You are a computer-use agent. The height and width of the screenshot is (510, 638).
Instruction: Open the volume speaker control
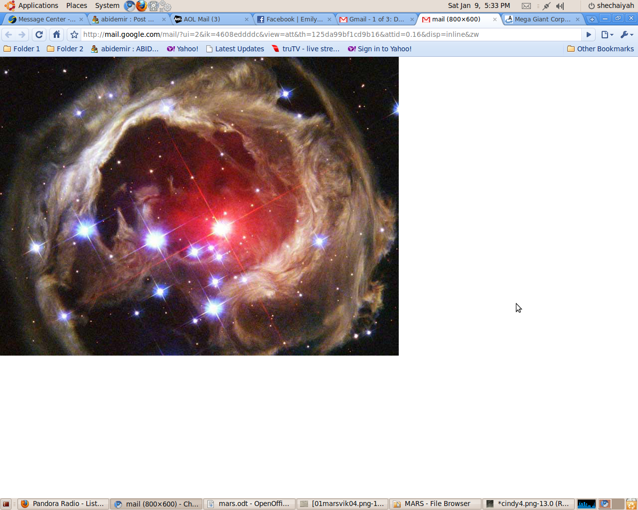point(560,6)
